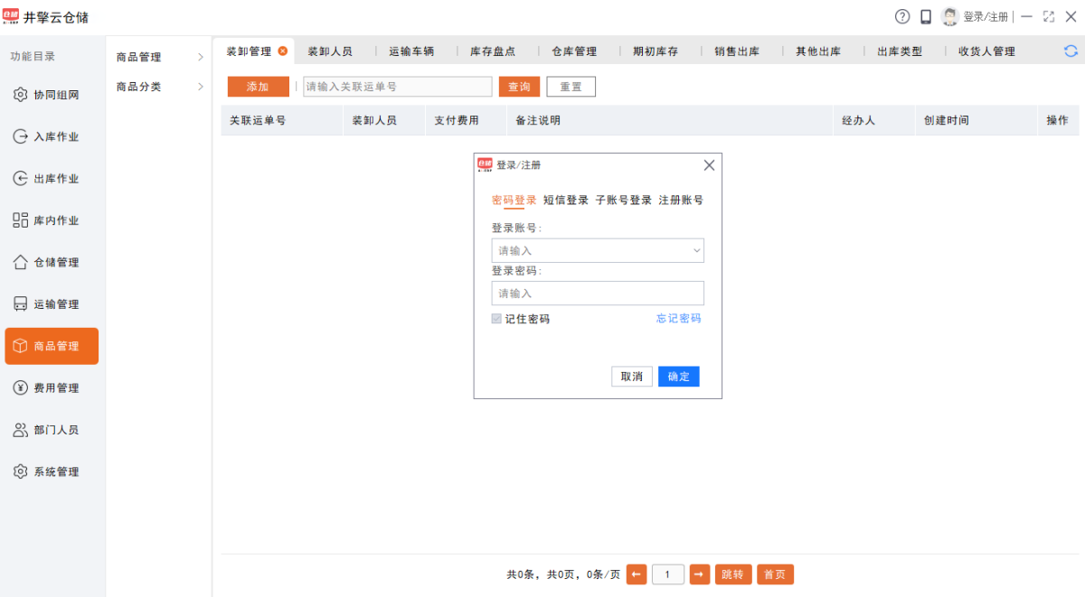Expand the 登录账号 dropdown
This screenshot has width=1085, height=597.
tap(696, 250)
